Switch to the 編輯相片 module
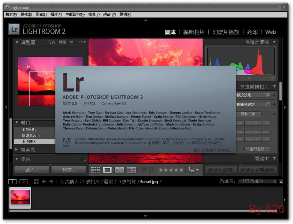This screenshot has height=224, width=293. [194, 32]
